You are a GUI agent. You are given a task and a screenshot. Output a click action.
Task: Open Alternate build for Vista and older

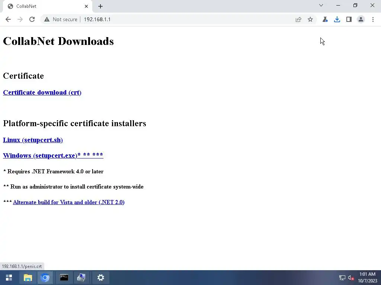[x=69, y=202]
